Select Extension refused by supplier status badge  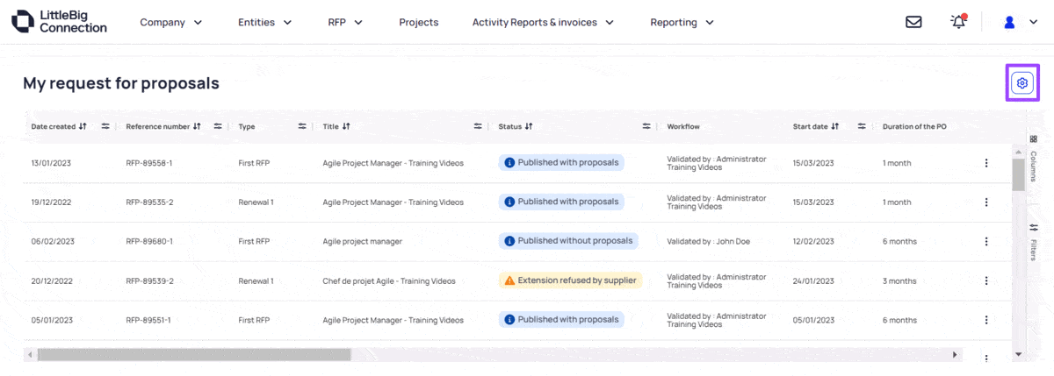coord(570,280)
